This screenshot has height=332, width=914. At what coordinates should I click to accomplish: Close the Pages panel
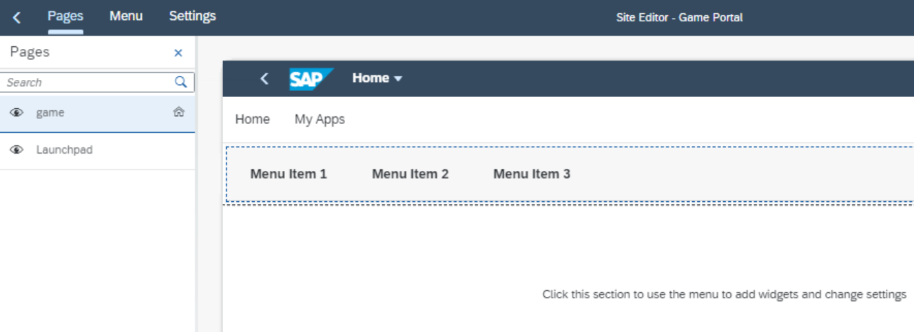pyautogui.click(x=178, y=53)
